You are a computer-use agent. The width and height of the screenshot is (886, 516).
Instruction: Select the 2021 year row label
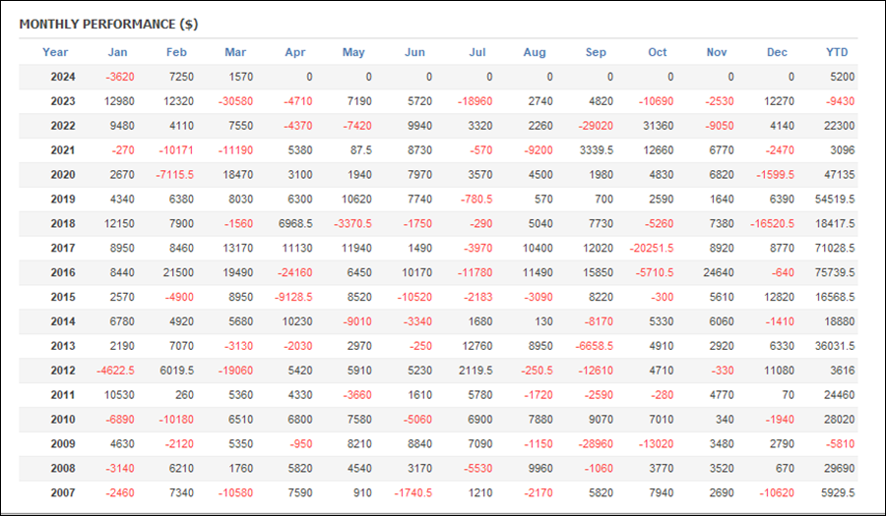tap(63, 150)
